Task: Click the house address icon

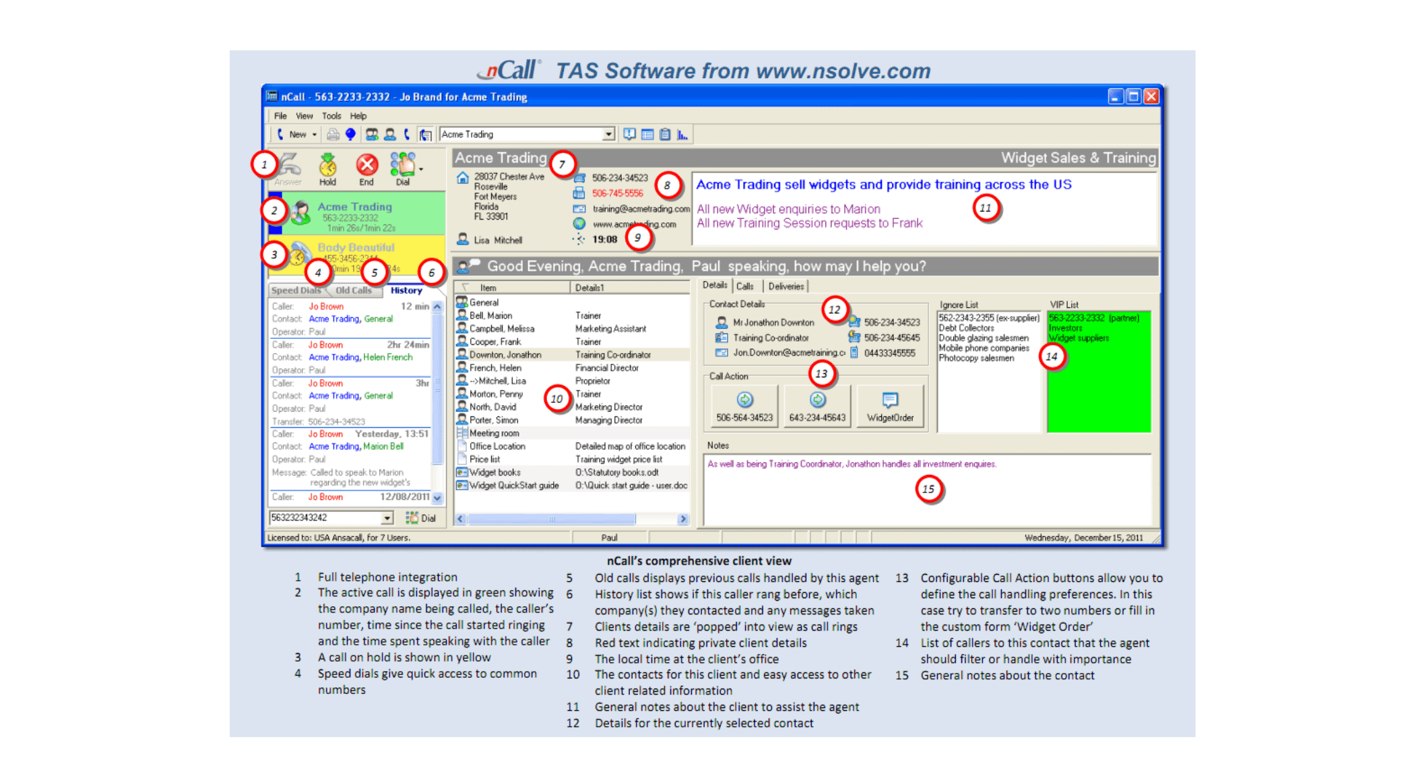Action: coord(463,178)
